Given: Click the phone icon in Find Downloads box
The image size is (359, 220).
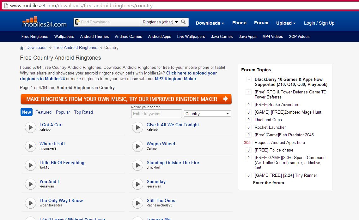Looking at the screenshot, I should (x=77, y=22).
